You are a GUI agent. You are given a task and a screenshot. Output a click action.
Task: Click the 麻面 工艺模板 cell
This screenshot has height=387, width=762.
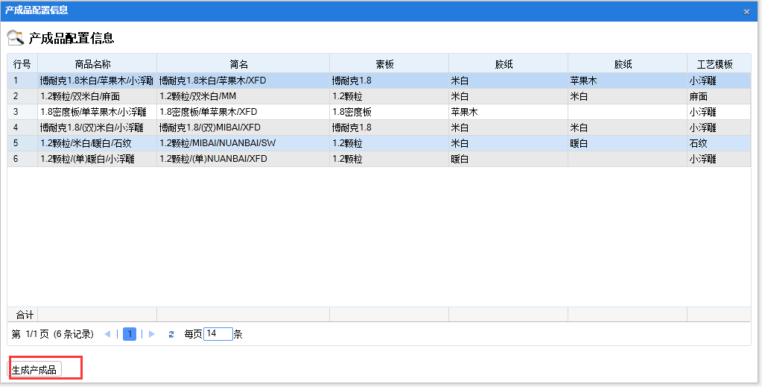719,96
